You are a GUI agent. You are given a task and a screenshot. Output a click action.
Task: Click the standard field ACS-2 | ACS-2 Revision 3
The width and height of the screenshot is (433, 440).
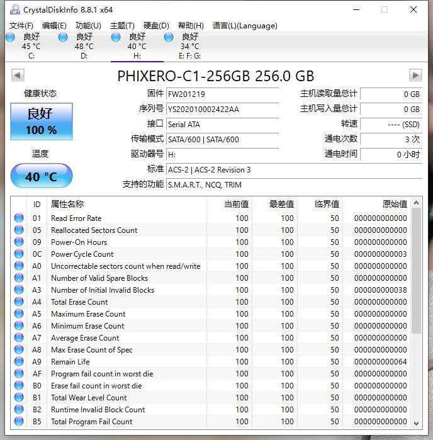coord(294,170)
